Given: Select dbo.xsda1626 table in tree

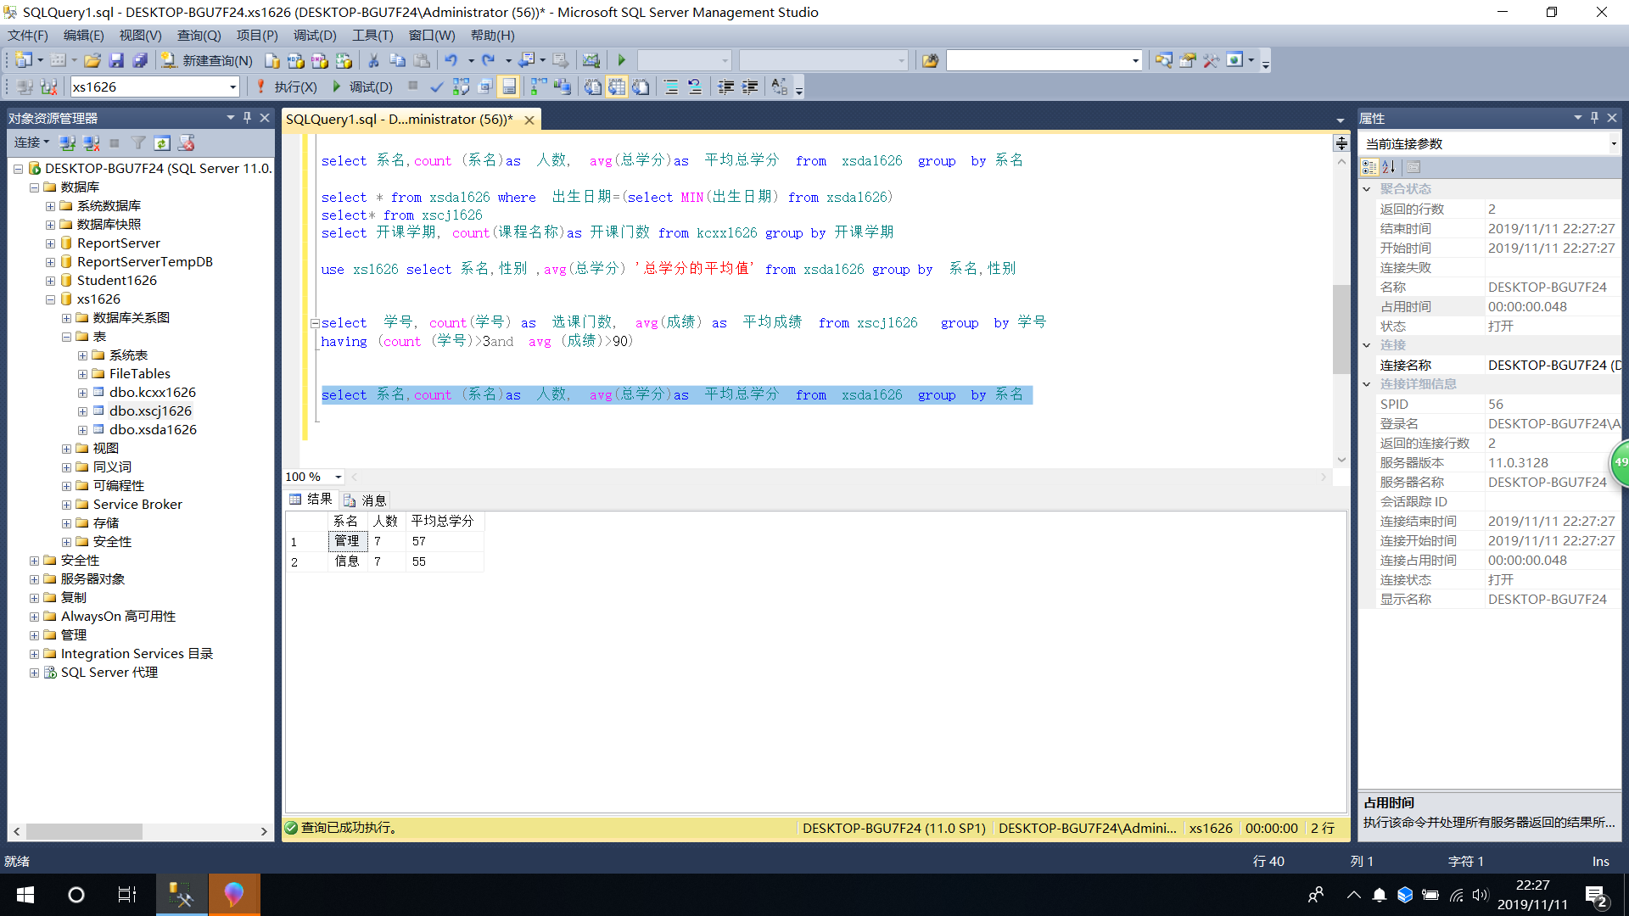Looking at the screenshot, I should click(153, 429).
